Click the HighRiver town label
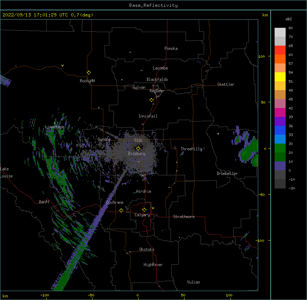 153,265
